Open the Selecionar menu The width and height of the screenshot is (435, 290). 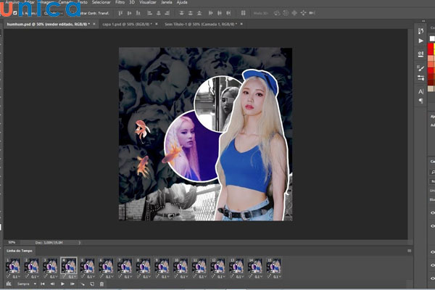101,2
